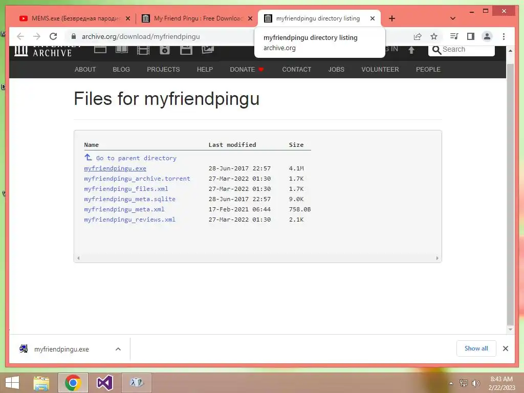524x393 pixels.
Task: Click the listing's left scroll arrow
Action: point(78,258)
